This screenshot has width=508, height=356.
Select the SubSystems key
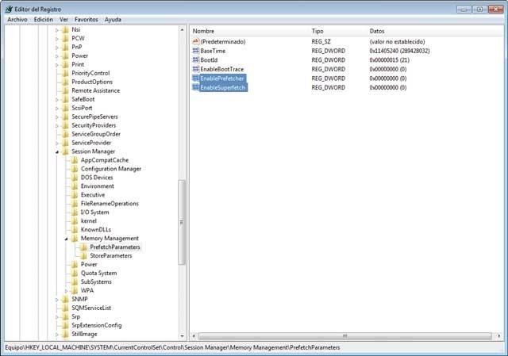pos(96,282)
